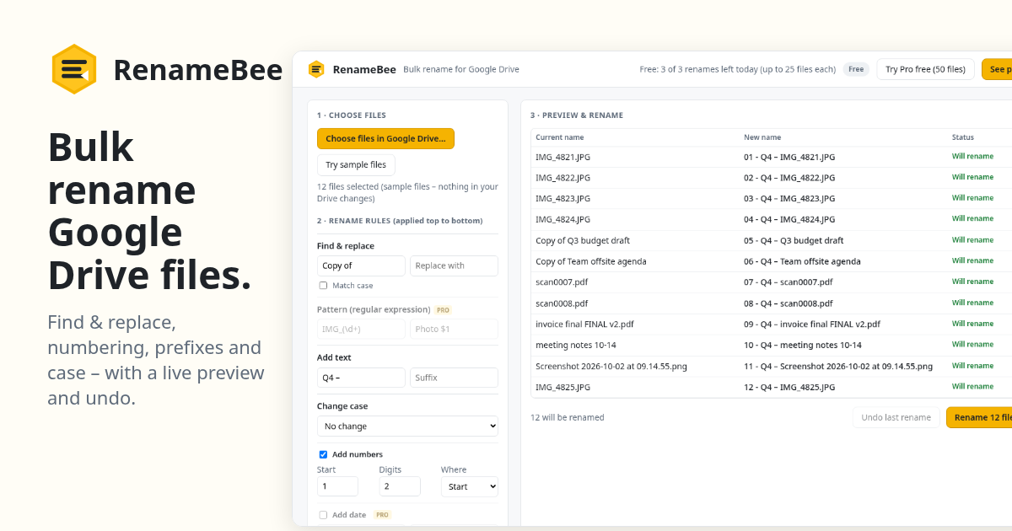1012x531 pixels.
Task: Click Will rename status for IMG_4821.JPG
Action: 972,156
